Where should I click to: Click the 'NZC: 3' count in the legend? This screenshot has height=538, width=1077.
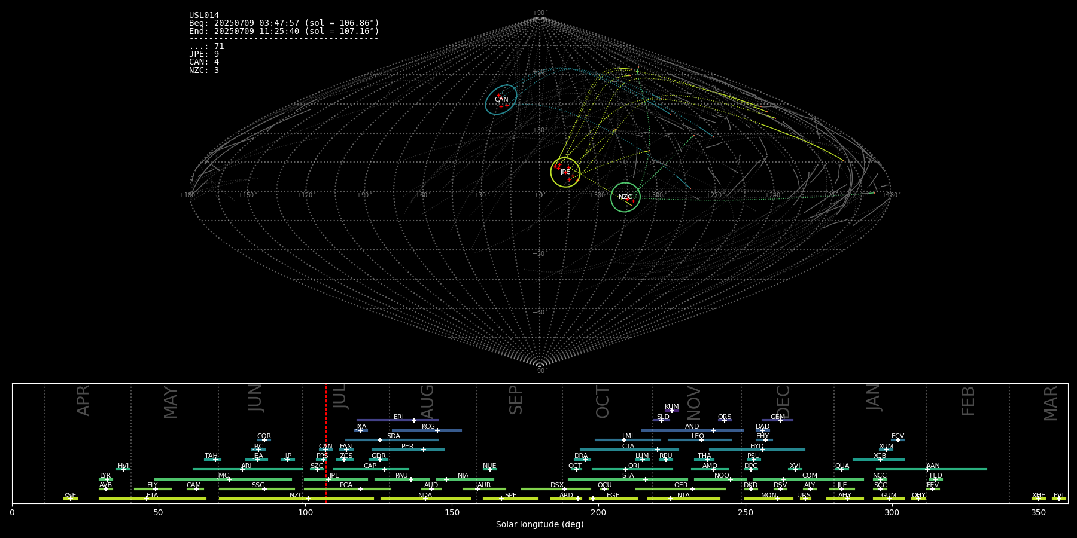pyautogui.click(x=204, y=71)
